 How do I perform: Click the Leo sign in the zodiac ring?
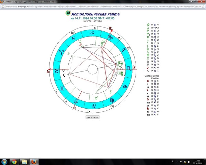(x=94, y=106)
